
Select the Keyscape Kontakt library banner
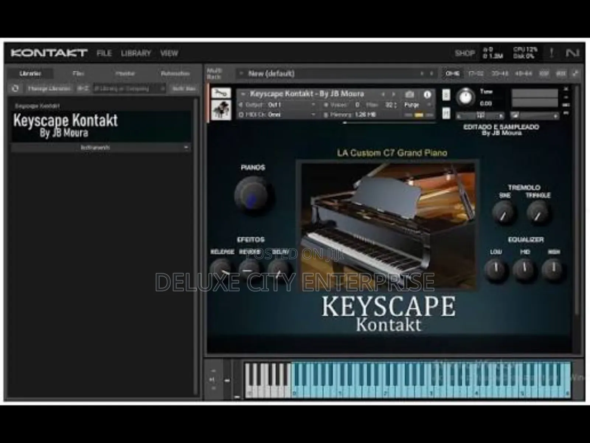coord(100,126)
